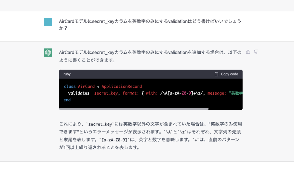
Task: Click the green ChatGPT logo avatar
Action: pos(48,53)
